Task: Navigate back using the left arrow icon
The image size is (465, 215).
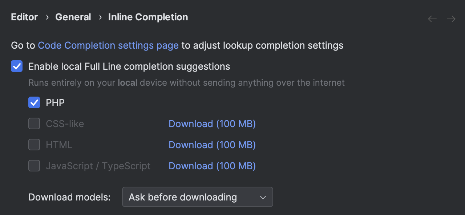Action: click(432, 19)
